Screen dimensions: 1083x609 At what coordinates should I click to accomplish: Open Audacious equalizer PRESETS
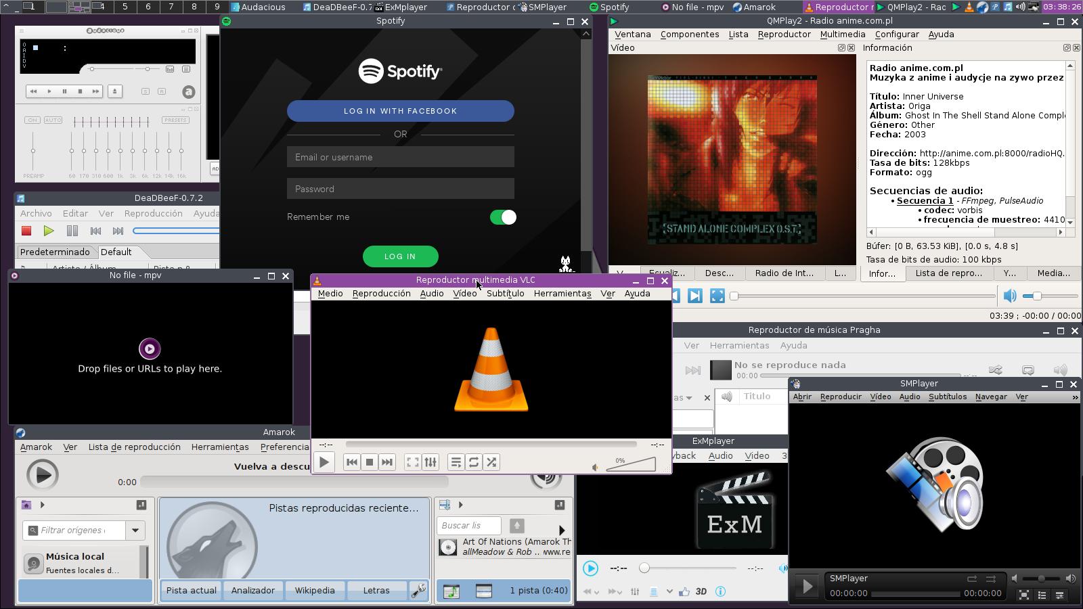[x=175, y=120]
